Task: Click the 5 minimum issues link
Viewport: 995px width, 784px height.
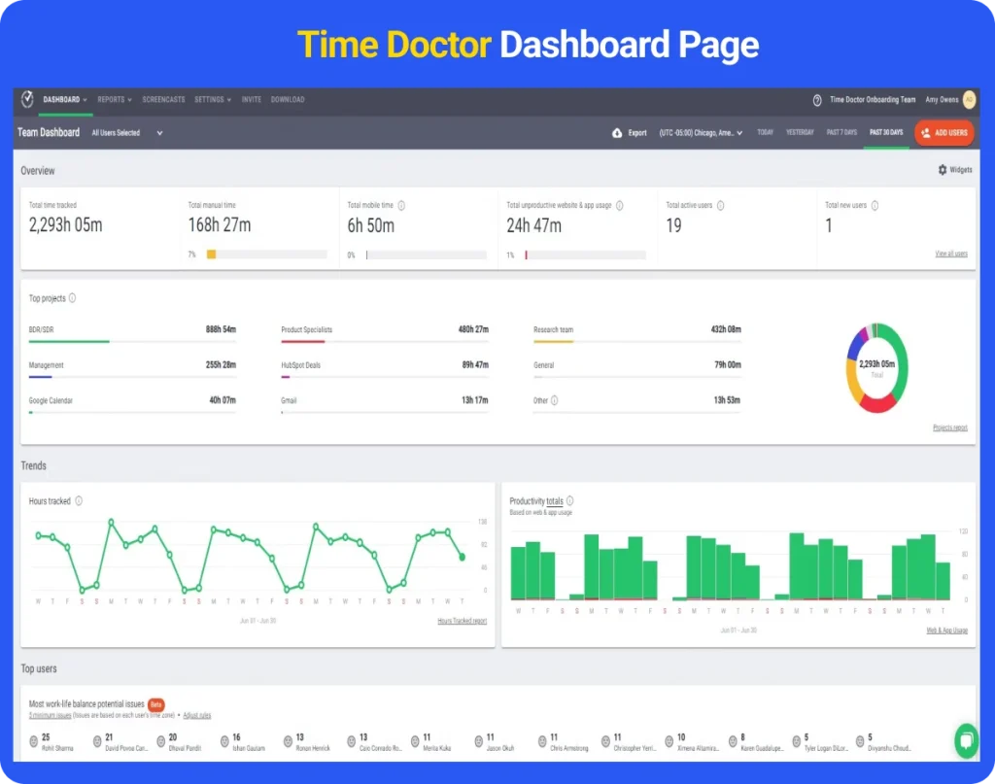Action: [x=50, y=715]
